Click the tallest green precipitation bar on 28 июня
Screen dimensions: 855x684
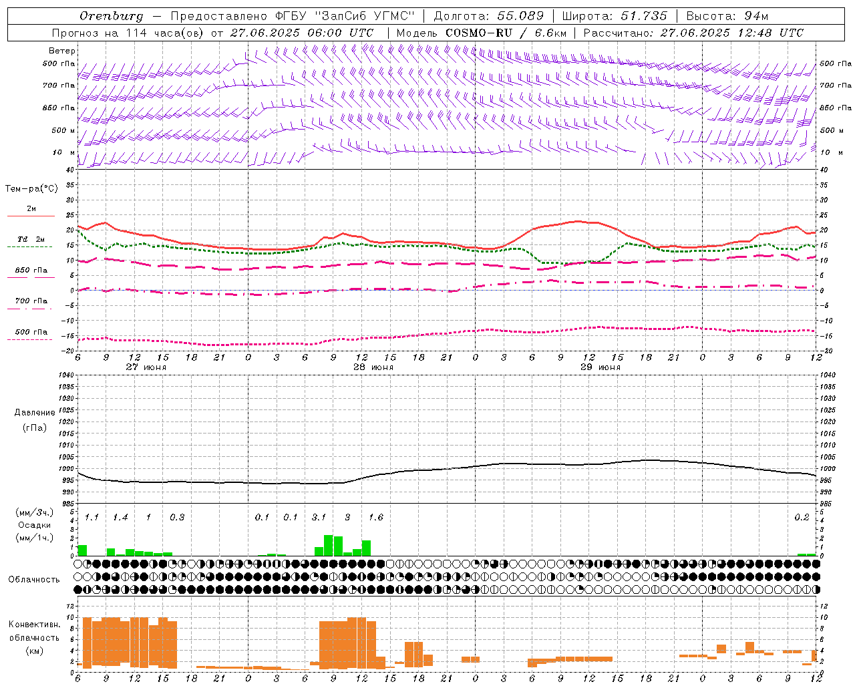pyautogui.click(x=329, y=545)
